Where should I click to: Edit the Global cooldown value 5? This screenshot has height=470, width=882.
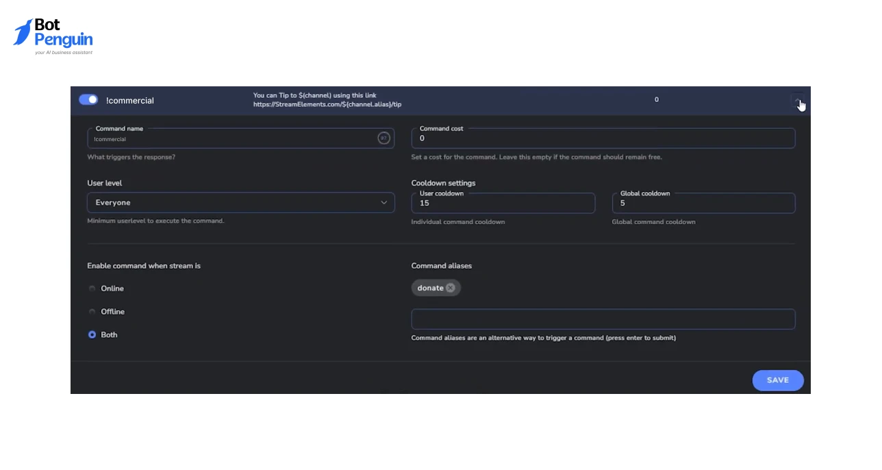click(704, 203)
